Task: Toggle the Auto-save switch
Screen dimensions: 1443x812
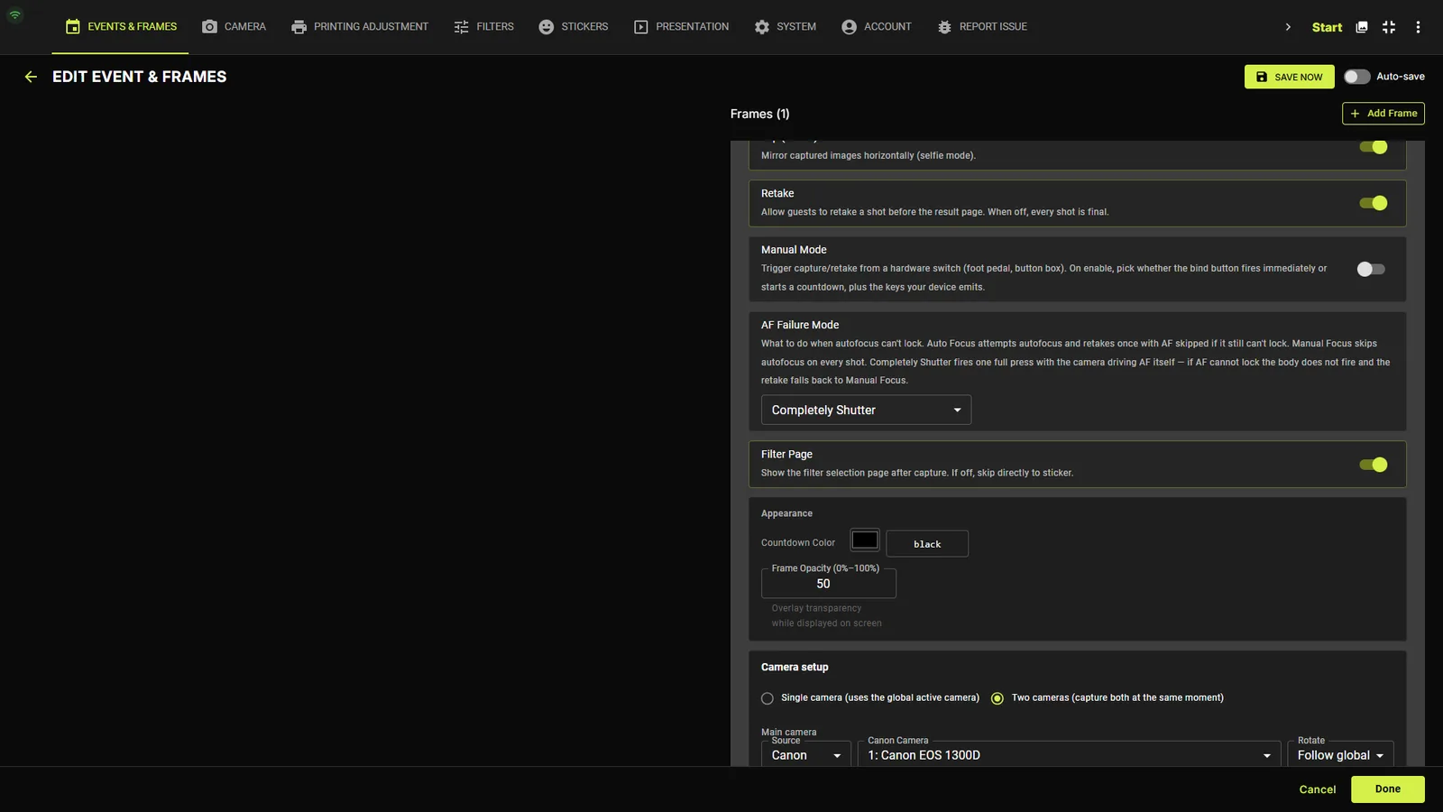Action: tap(1356, 77)
